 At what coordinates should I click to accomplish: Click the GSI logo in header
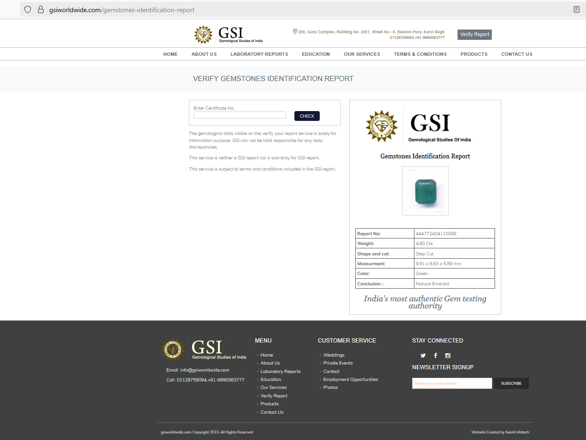pyautogui.click(x=228, y=34)
